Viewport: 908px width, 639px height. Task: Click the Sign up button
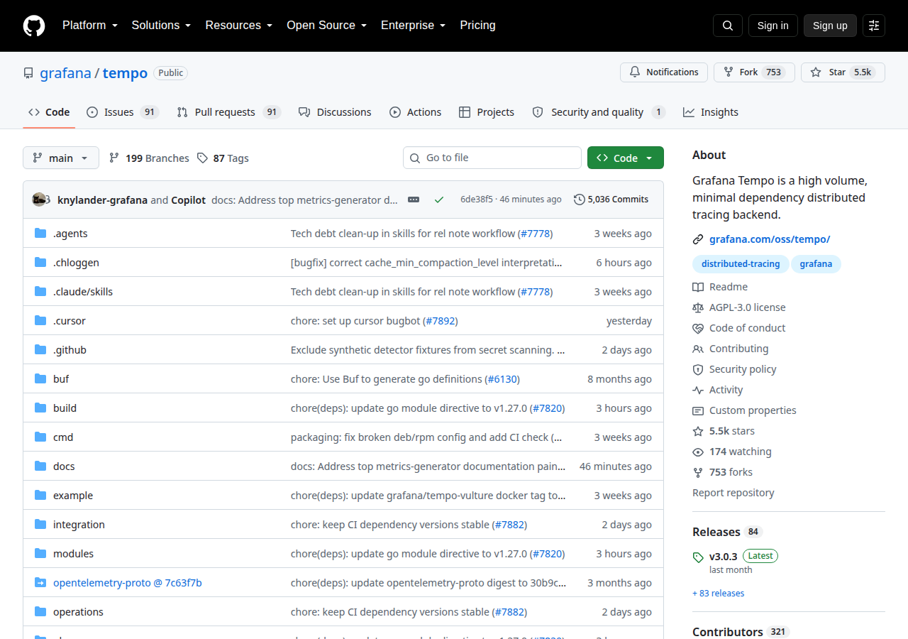pos(830,26)
